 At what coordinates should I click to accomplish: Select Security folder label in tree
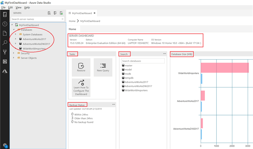tap(25, 53)
